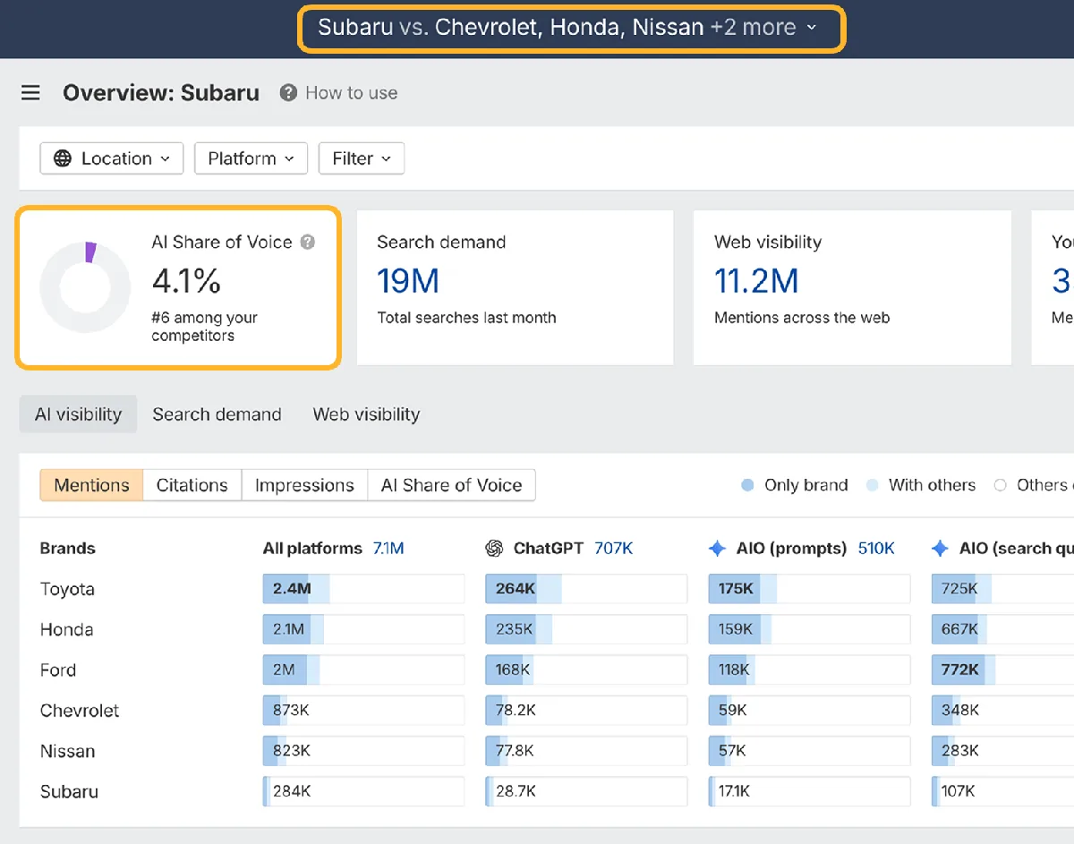Click Nissan's AIO prompts 57K bar
This screenshot has width=1074, height=844.
coord(809,751)
